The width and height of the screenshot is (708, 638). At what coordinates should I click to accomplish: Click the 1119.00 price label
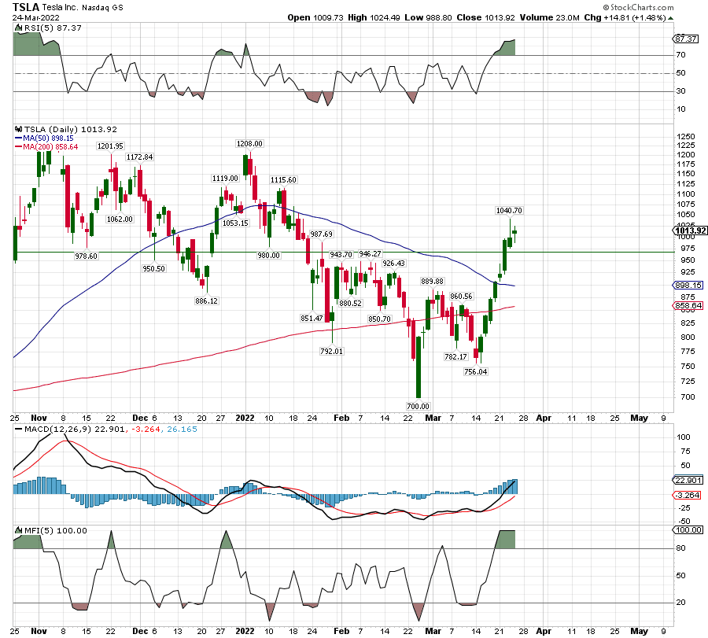click(x=225, y=179)
